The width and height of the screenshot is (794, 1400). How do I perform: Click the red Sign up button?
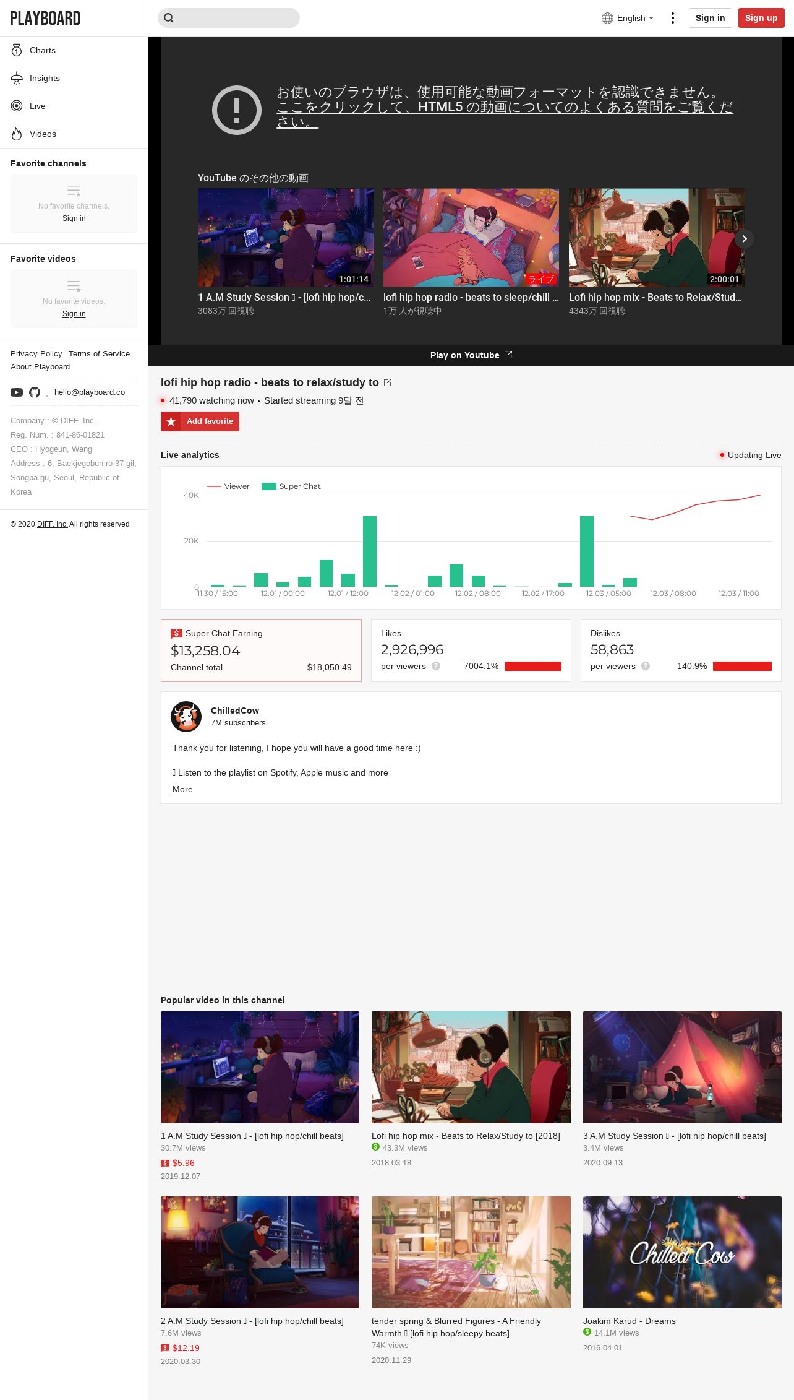coord(761,18)
